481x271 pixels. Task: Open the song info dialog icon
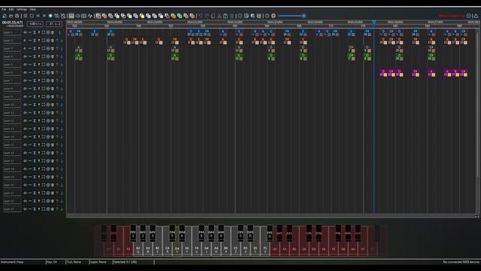[240, 16]
